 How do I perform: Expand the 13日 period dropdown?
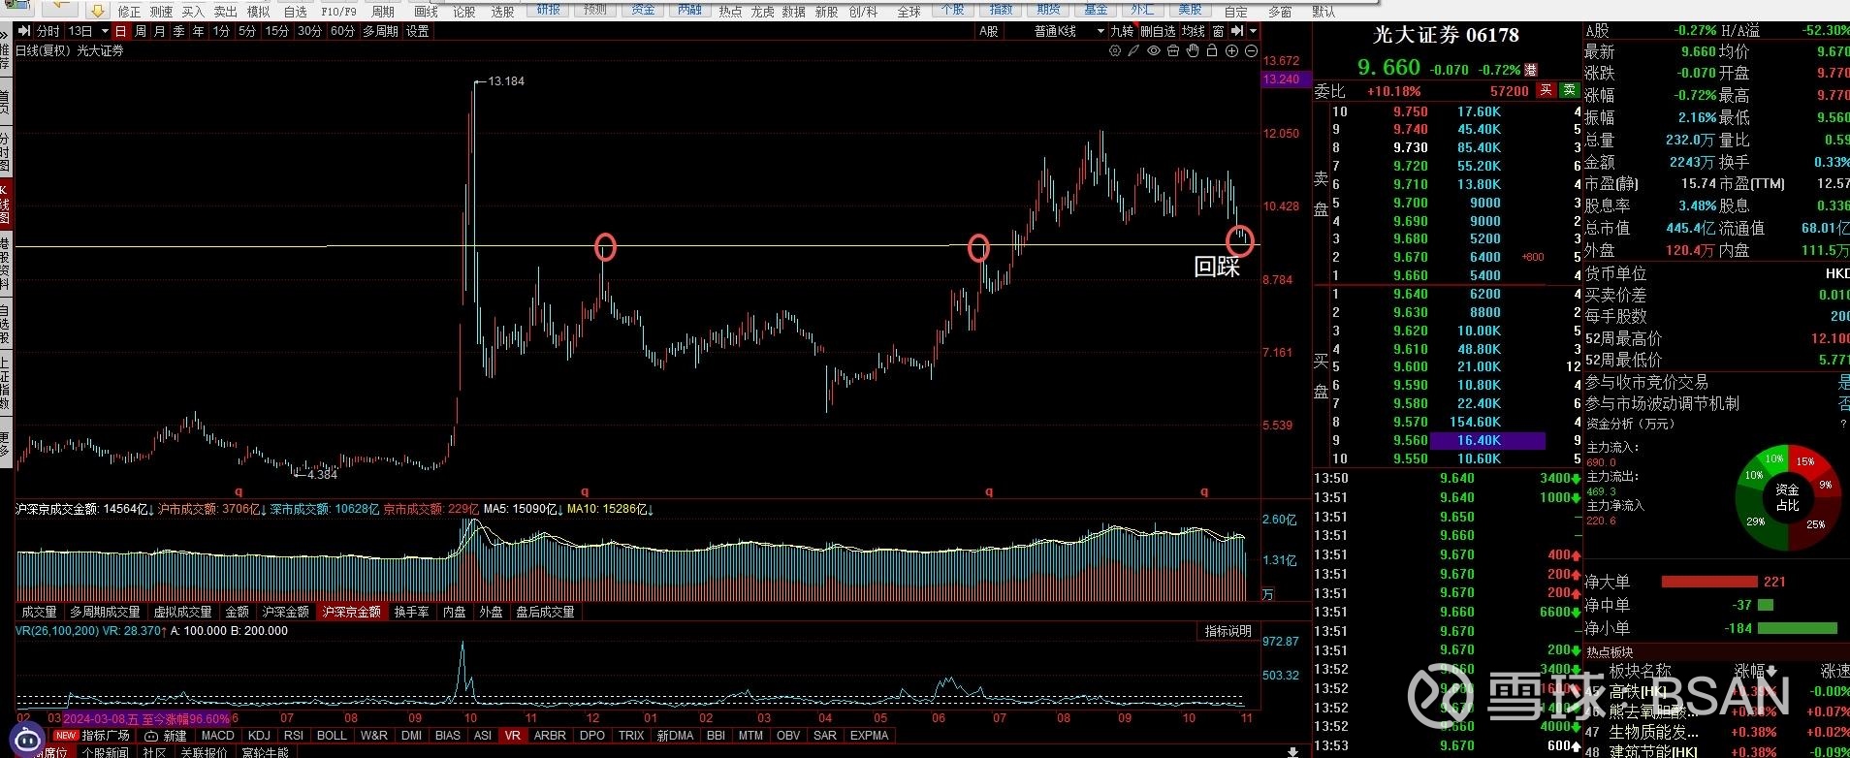(106, 31)
